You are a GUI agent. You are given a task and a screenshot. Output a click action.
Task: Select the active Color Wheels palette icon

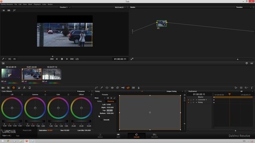coord(14,88)
